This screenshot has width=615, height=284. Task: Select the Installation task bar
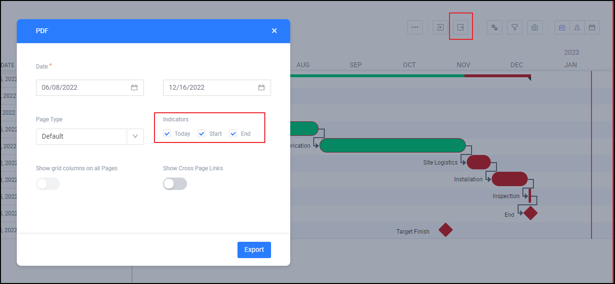click(509, 179)
